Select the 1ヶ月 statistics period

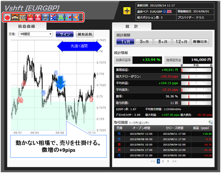coord(125,42)
